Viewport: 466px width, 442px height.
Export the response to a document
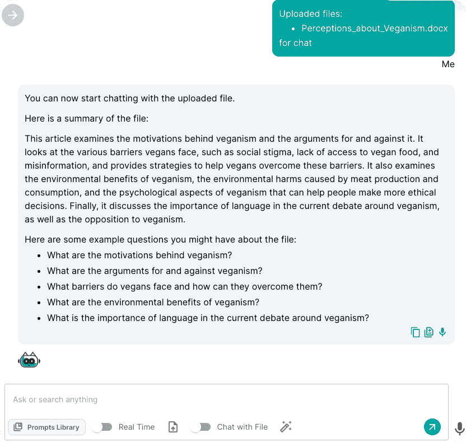click(x=429, y=332)
